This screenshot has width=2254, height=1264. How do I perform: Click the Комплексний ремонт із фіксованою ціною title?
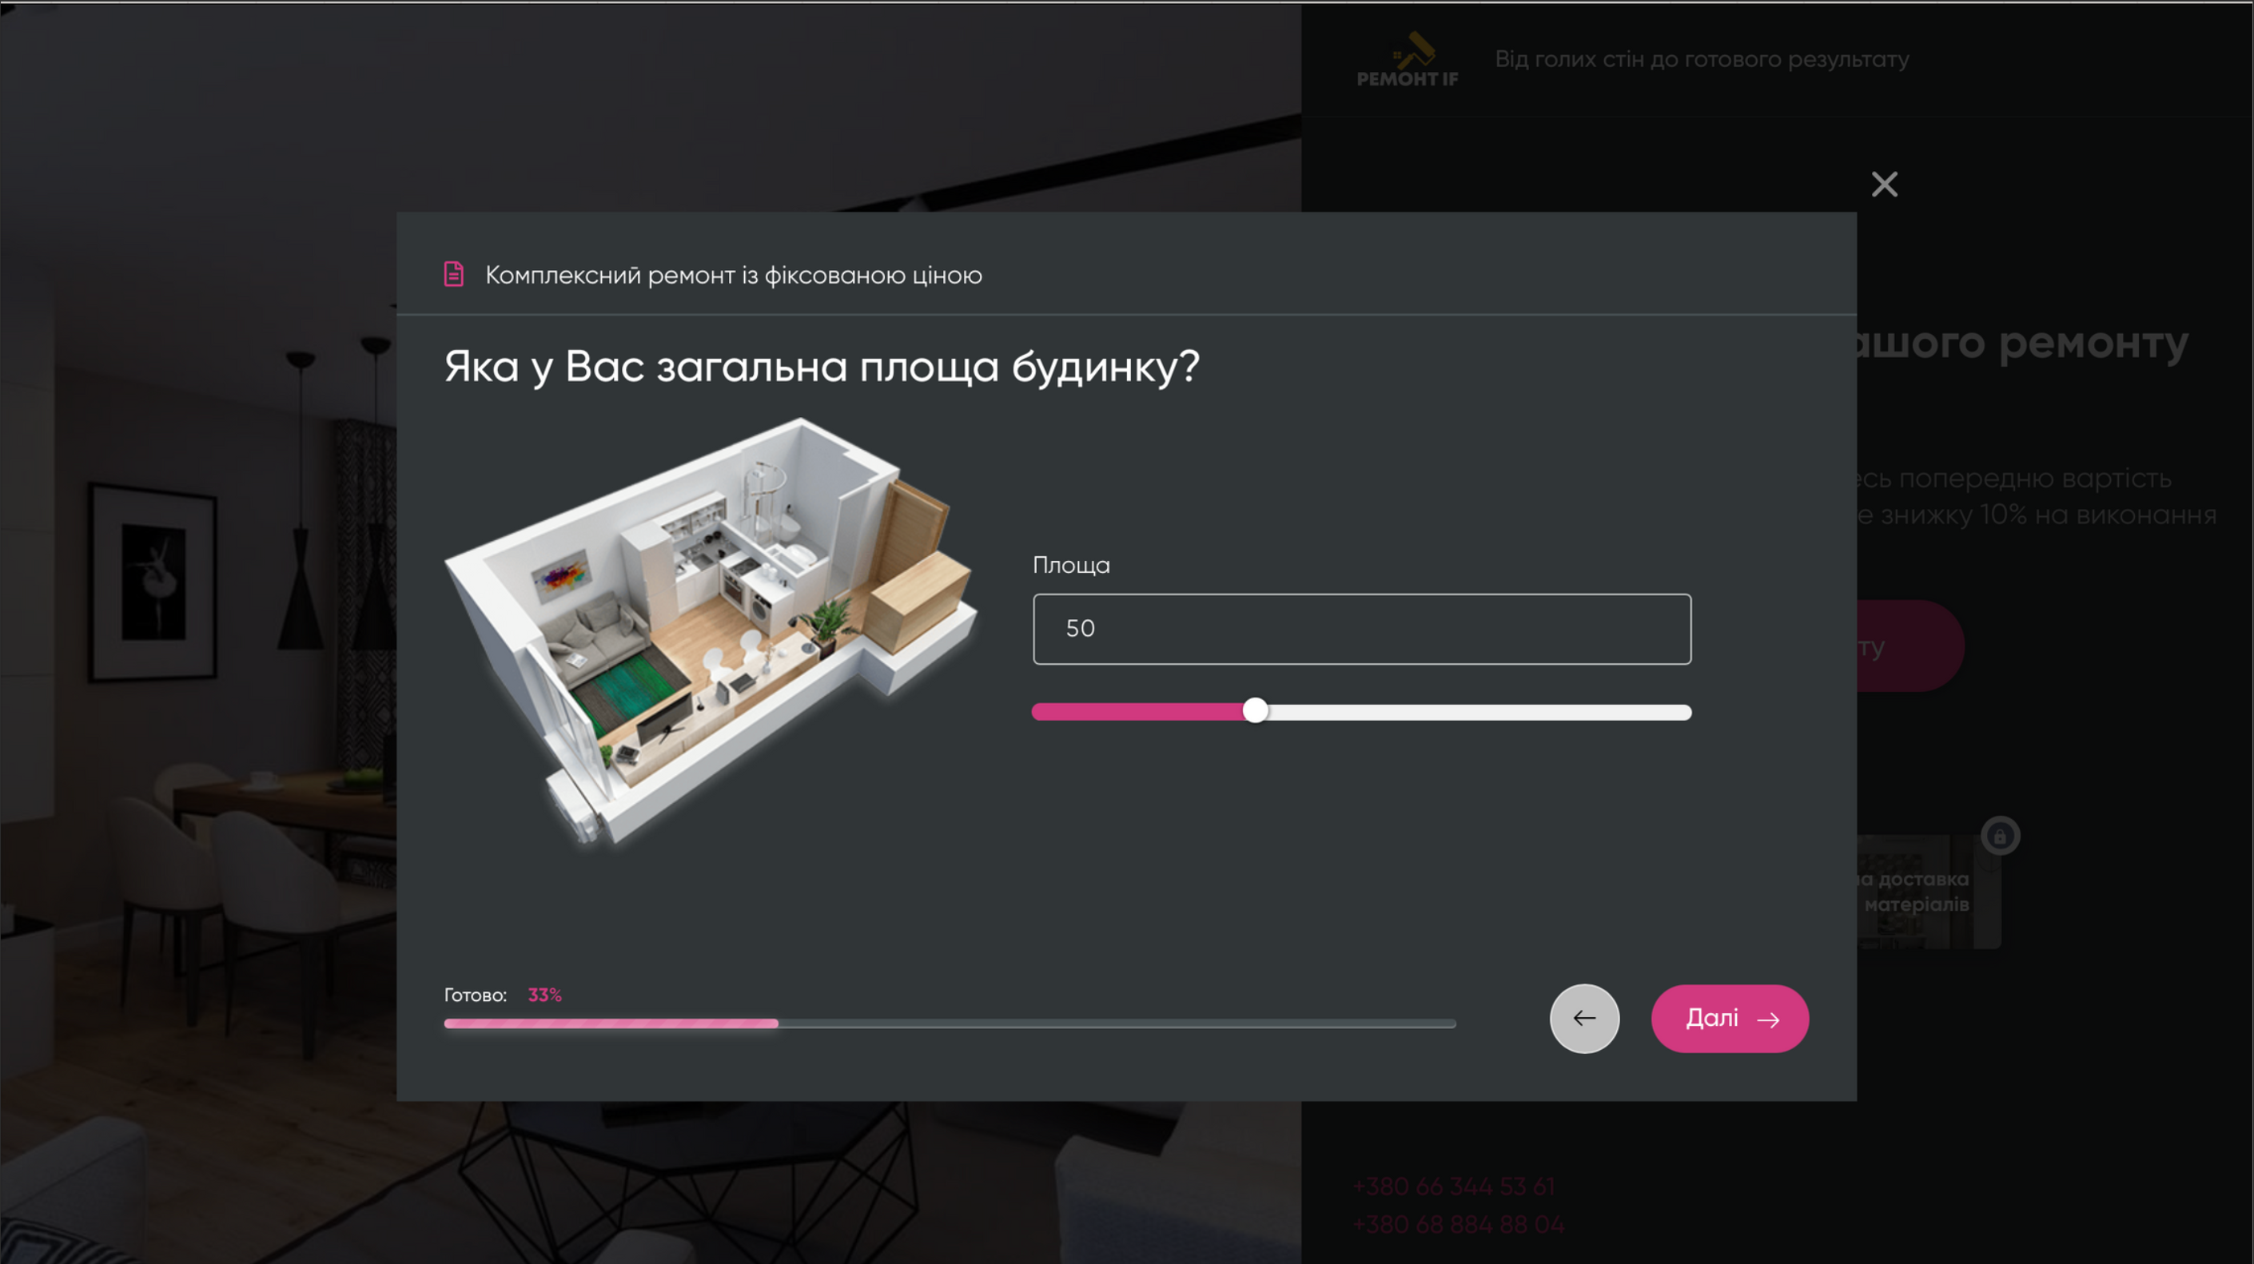coord(733,275)
